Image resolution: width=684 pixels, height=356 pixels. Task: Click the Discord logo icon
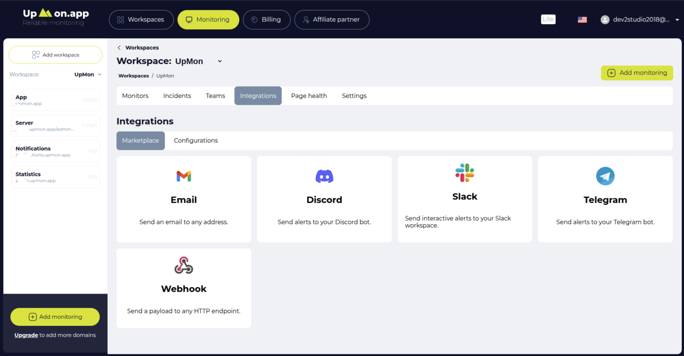point(324,176)
